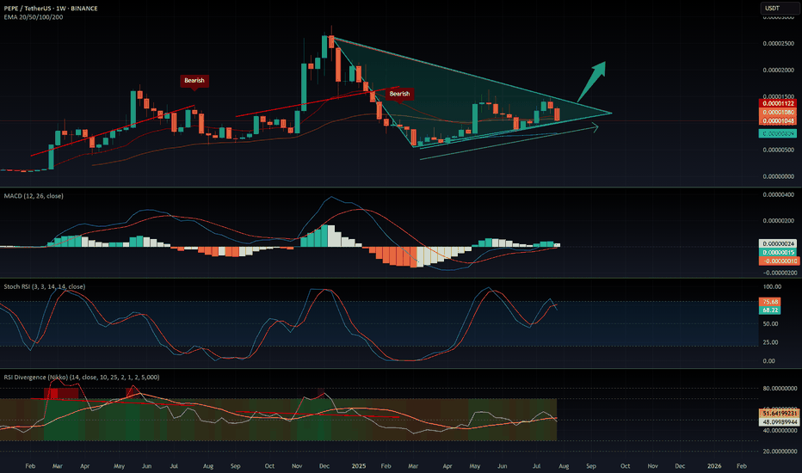Viewport: 802px width, 473px height.
Task: Click the orange 75.68 Stoch RSI label
Action: [770, 302]
